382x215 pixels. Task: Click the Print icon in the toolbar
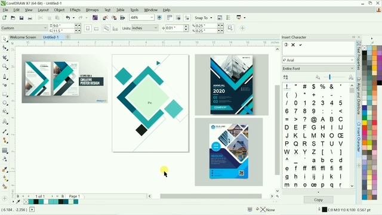pyautogui.click(x=30, y=18)
